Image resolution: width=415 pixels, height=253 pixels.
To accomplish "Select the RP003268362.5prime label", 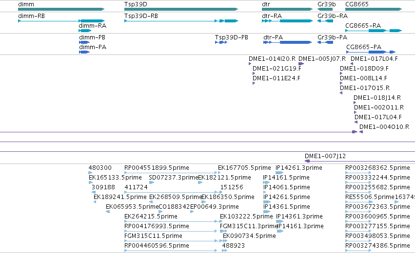I will 377,168.
